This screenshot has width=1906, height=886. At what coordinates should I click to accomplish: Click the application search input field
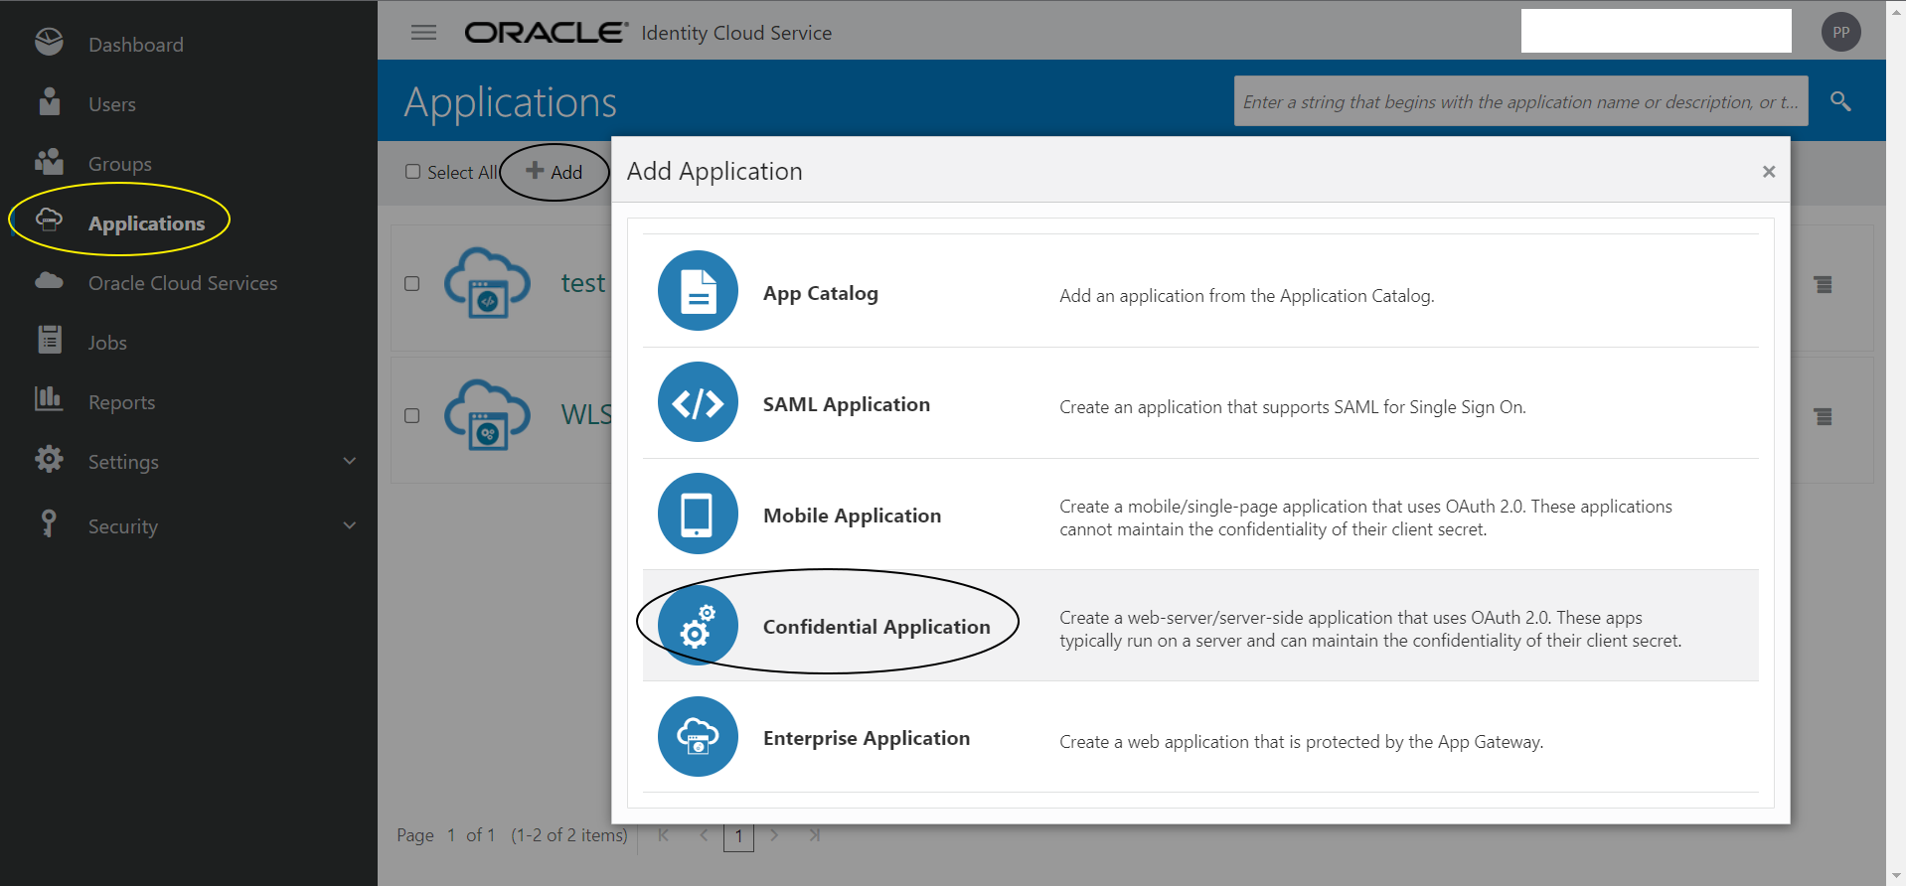pyautogui.click(x=1520, y=101)
